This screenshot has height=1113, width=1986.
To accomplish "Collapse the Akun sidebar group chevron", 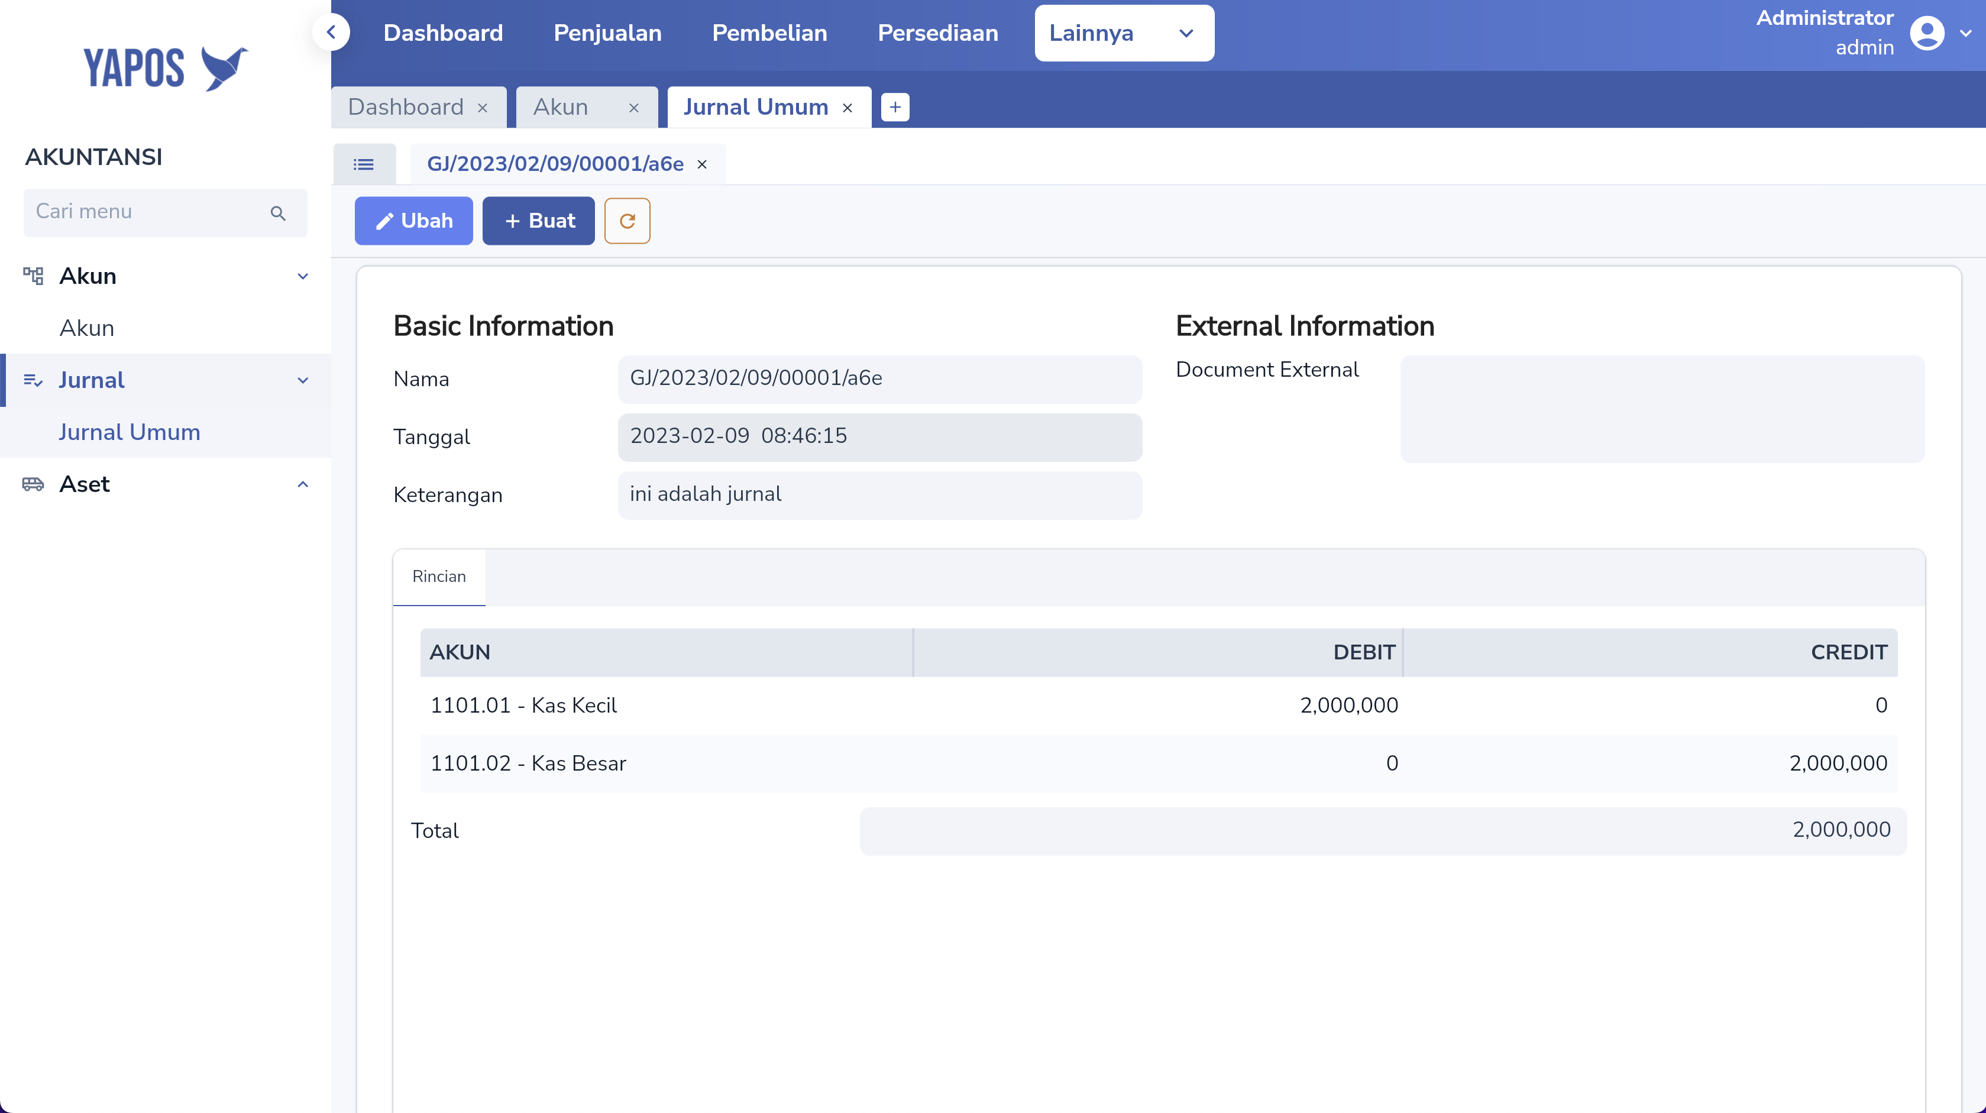I will coord(303,276).
